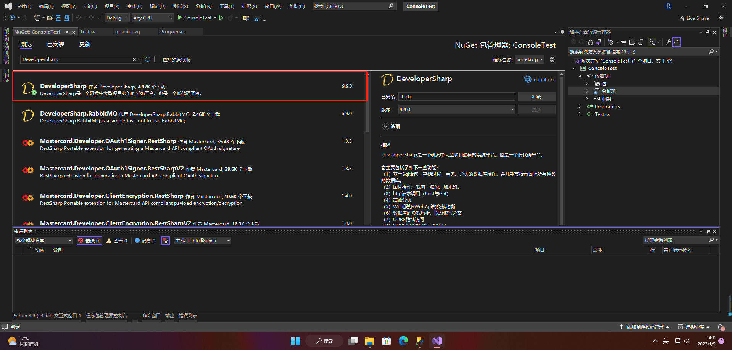Open properties wrench in Solution Explorer
This screenshot has height=350, width=732.
pos(668,42)
